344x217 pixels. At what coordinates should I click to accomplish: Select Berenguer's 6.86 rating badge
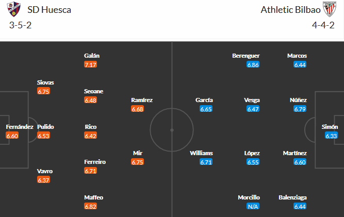point(253,64)
